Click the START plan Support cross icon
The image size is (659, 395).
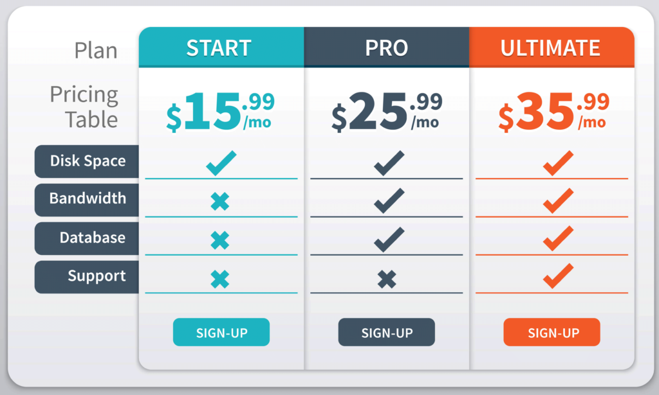coord(220,279)
